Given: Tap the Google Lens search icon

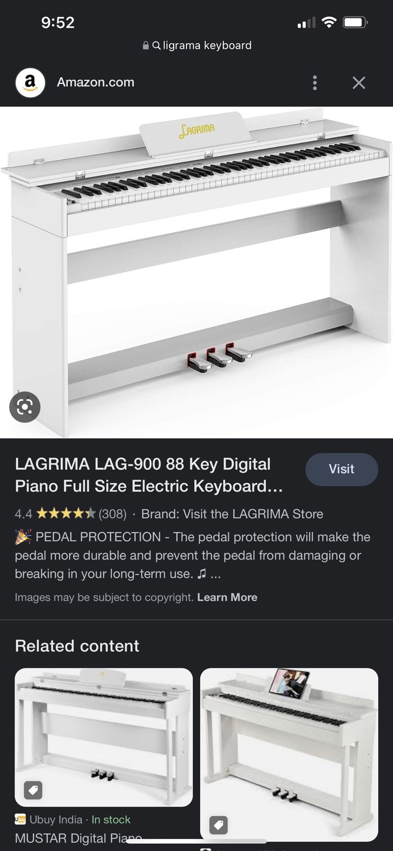Looking at the screenshot, I should click(x=25, y=407).
